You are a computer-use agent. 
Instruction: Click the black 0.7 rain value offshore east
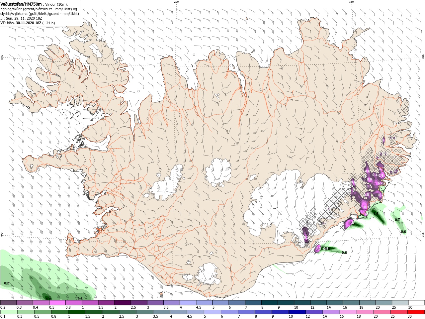point(397,220)
